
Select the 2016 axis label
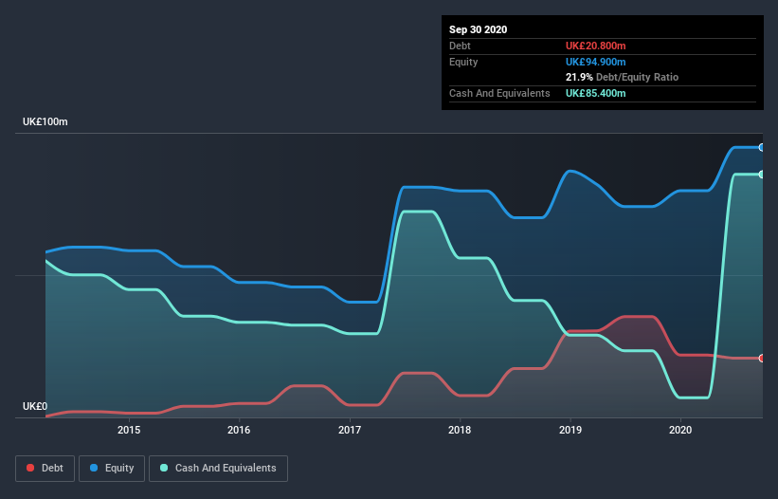[239, 430]
